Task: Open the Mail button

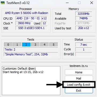Action: (79, 78)
